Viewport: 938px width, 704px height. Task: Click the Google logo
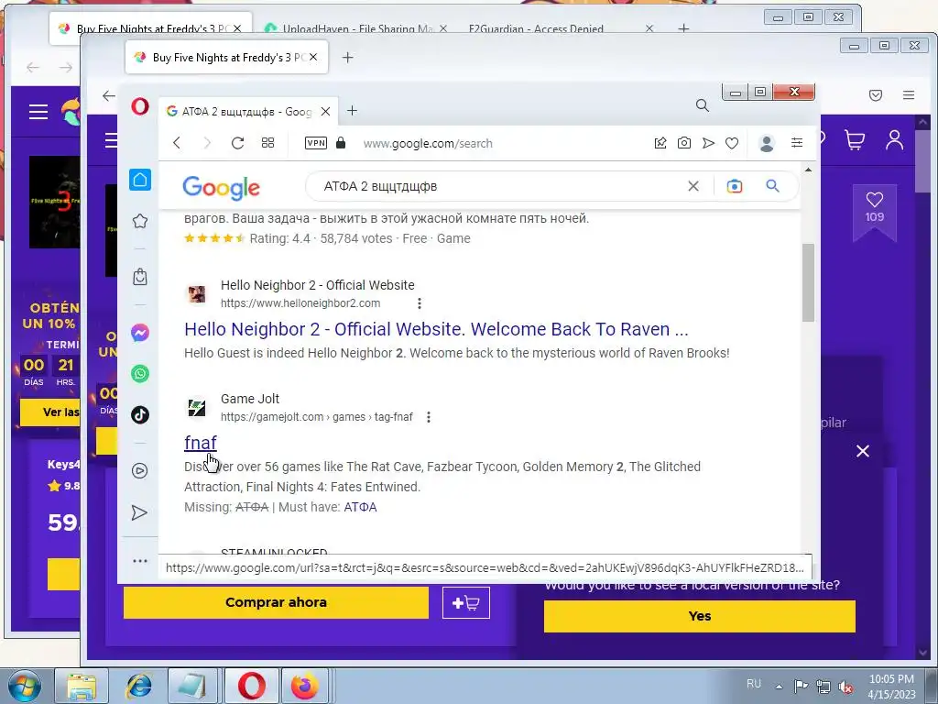[x=222, y=187]
